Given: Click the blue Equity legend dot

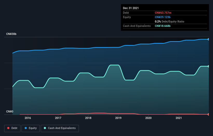Looking at the screenshot, I should tap(26, 128).
